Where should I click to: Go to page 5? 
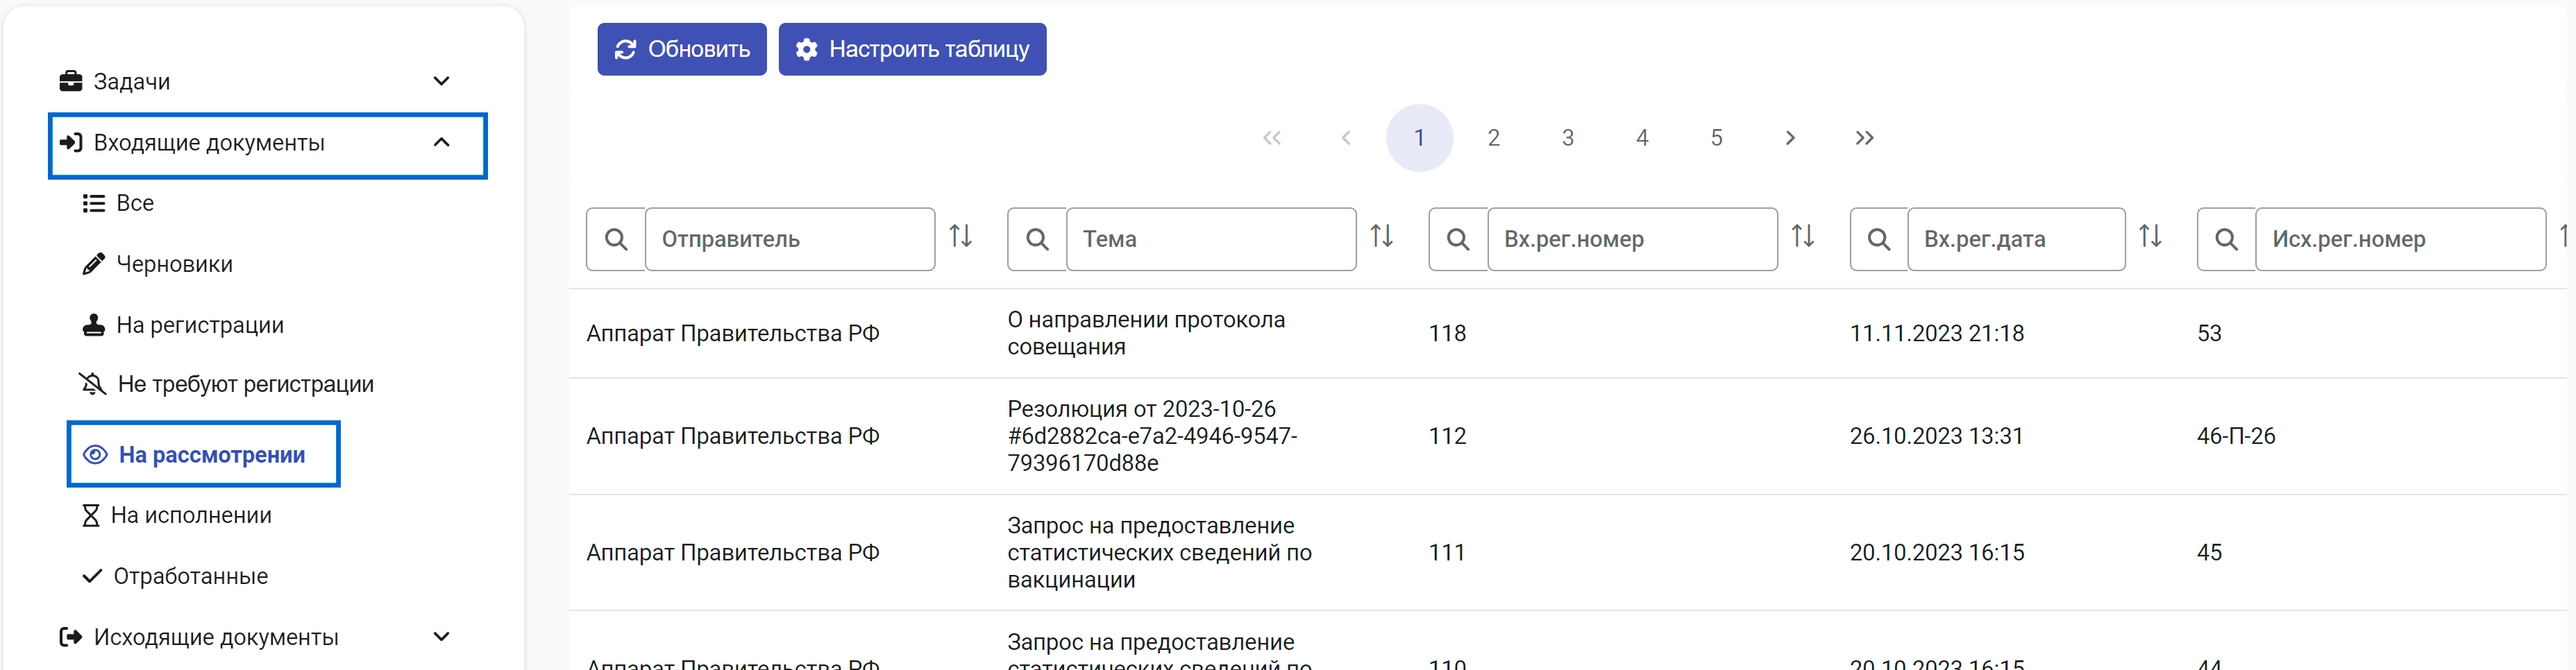(x=1716, y=138)
